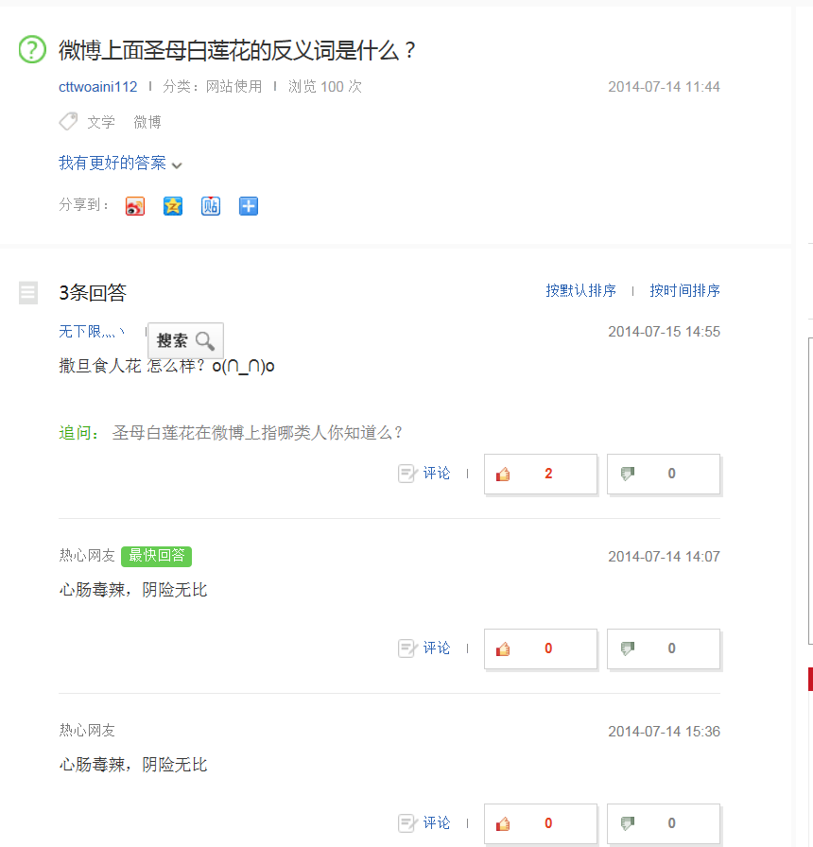Click the 浏览 100 次 view count
This screenshot has width=813, height=847.
click(325, 86)
